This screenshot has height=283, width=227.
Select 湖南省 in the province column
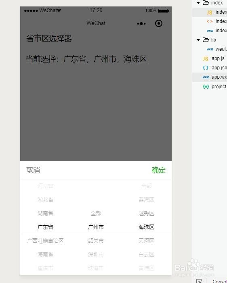45,213
